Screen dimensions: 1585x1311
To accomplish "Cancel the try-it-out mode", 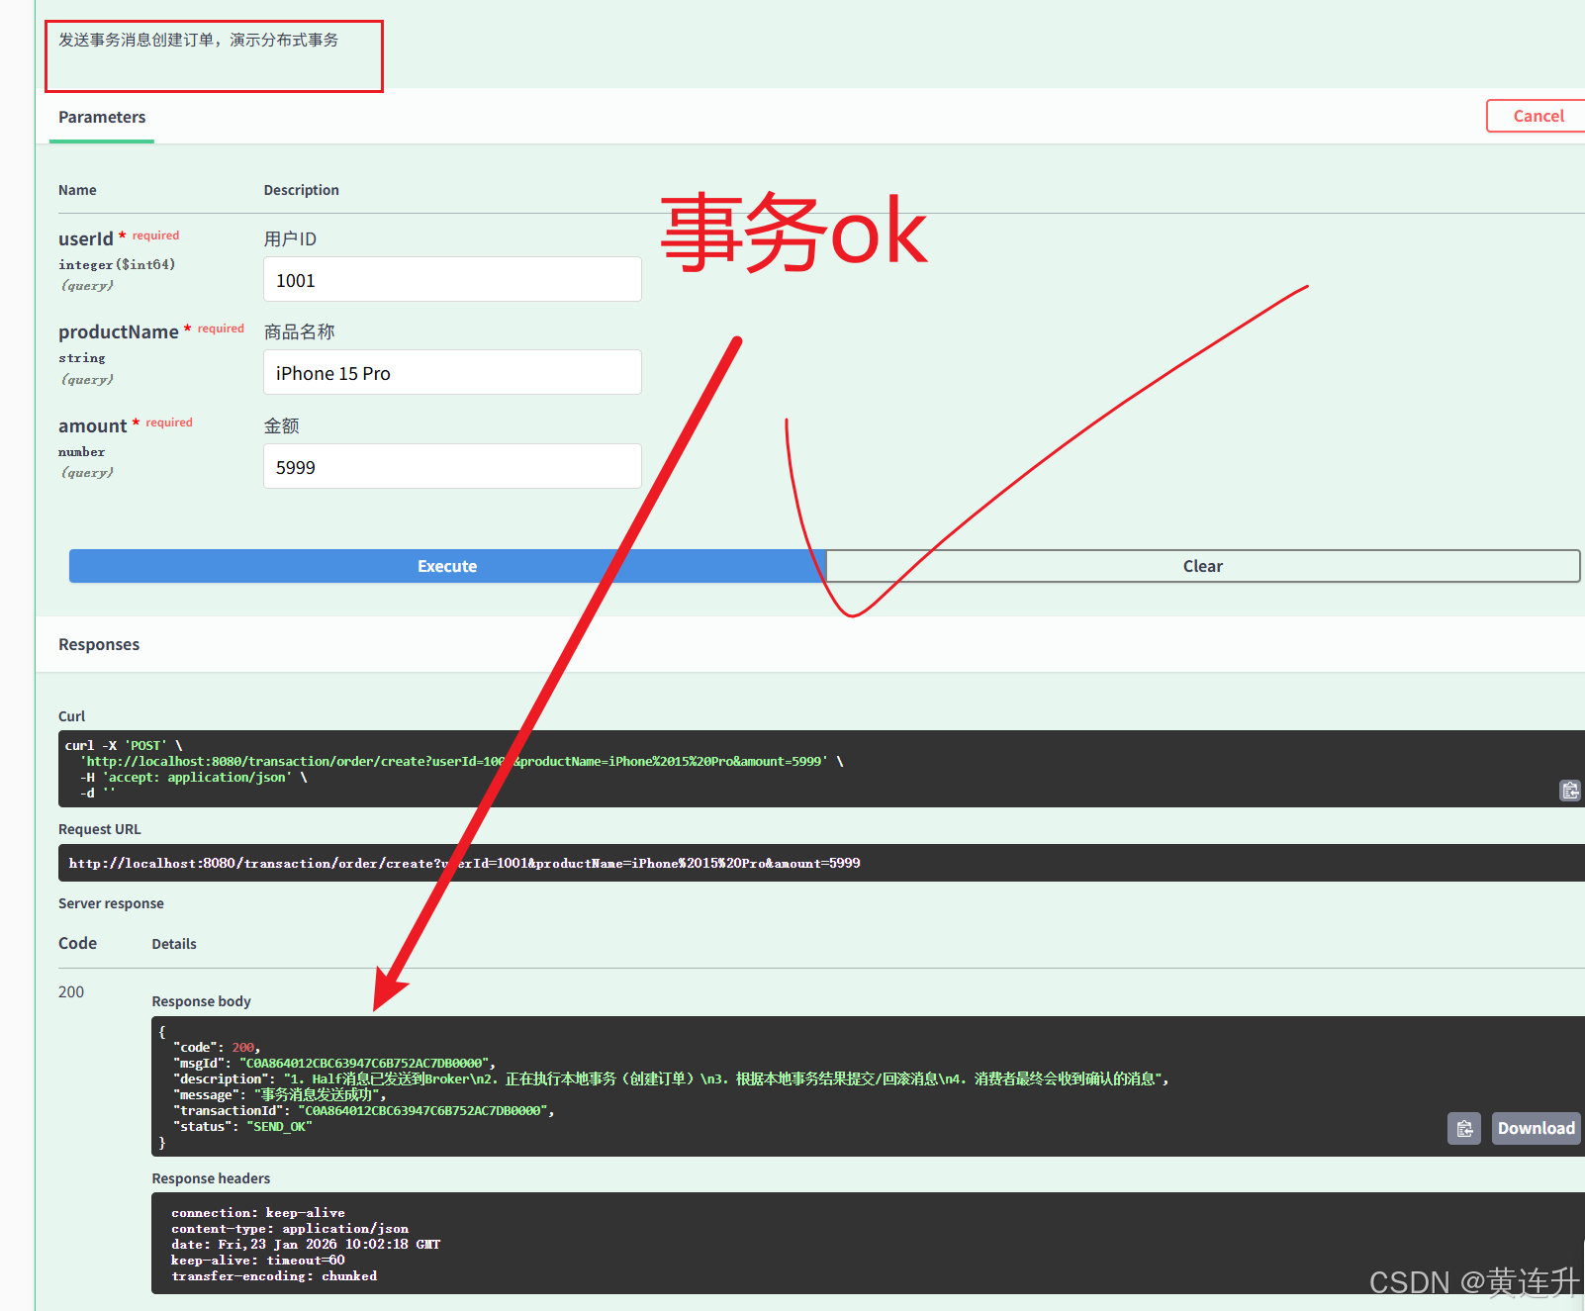I will pos(1538,116).
